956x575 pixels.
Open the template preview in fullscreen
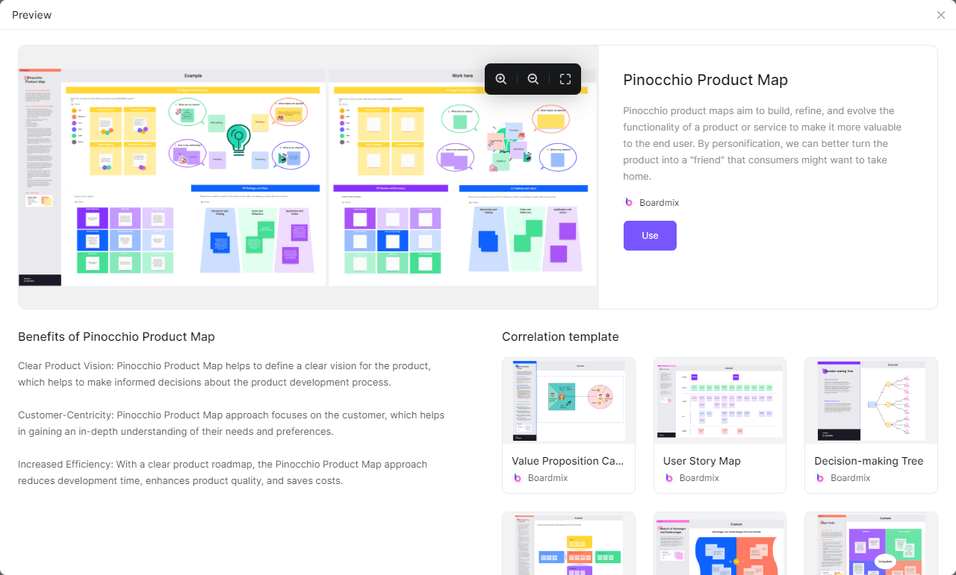(565, 79)
